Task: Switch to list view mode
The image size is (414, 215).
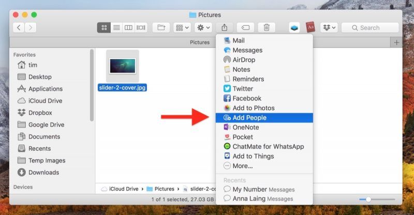Action: pos(116,27)
